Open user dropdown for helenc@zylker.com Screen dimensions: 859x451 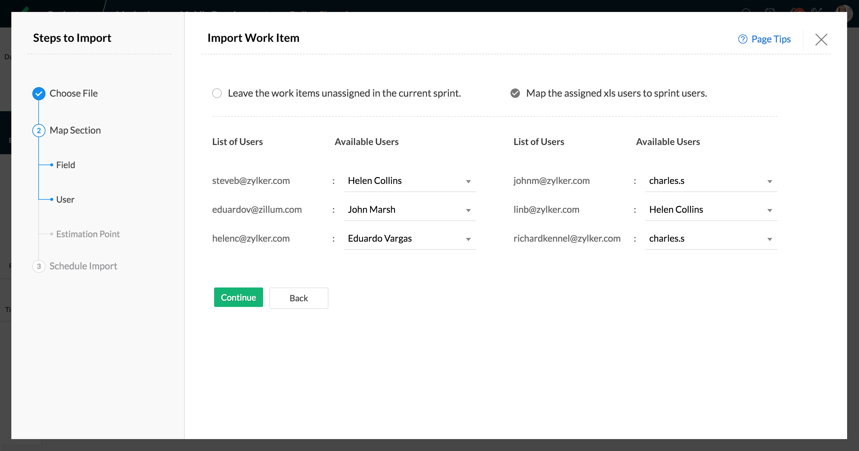point(409,239)
